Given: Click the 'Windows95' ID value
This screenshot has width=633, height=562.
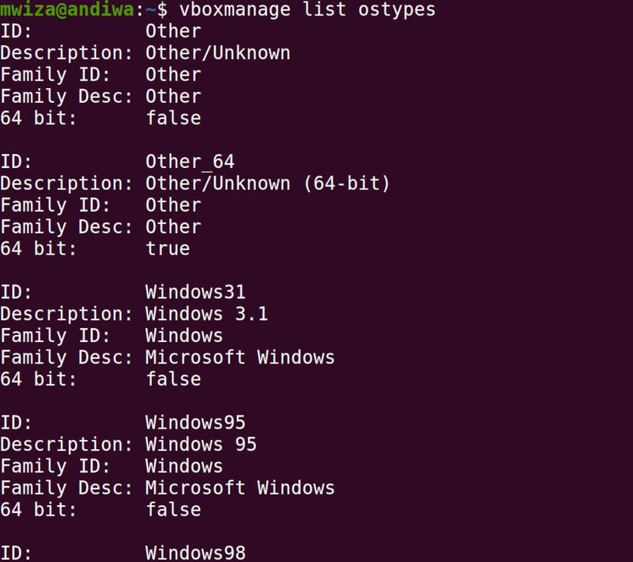Looking at the screenshot, I should click(196, 422).
